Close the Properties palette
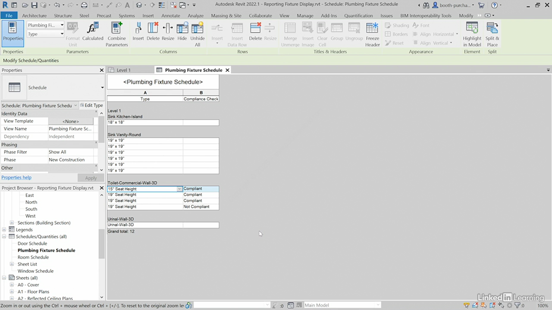The image size is (552, 310). click(102, 70)
